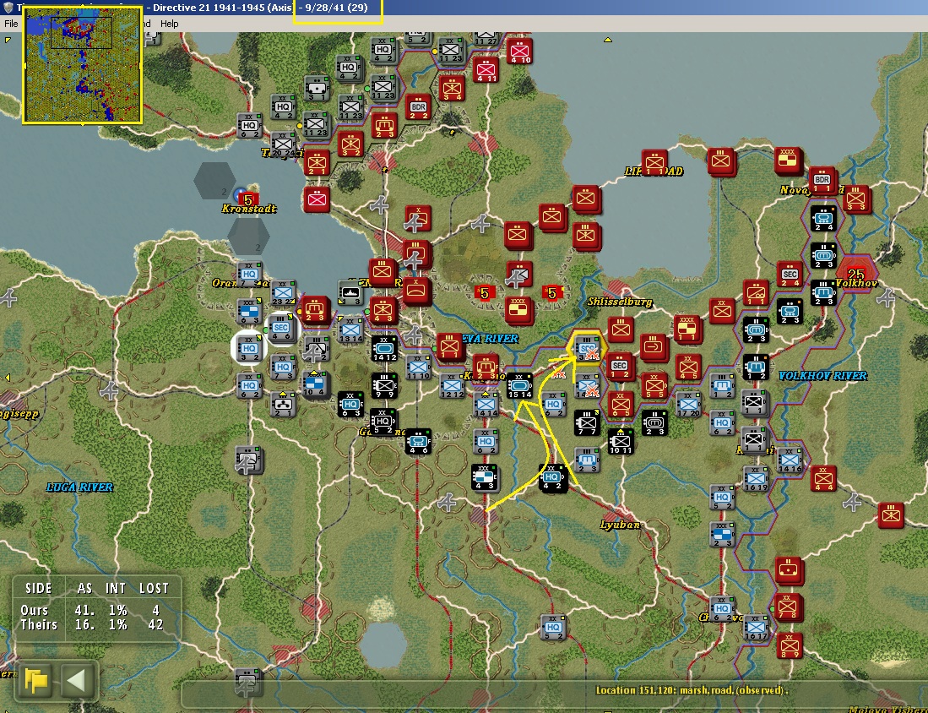The height and width of the screenshot is (713, 928).
Task: Select the white-circled HQ 3 2 unit
Action: pos(249,347)
